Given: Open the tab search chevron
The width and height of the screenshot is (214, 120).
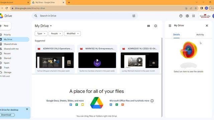Looking at the screenshot, I should [x=197, y=2].
